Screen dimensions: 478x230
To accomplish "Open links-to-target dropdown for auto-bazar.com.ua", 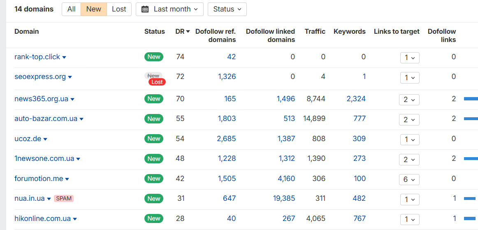I will coord(409,120).
